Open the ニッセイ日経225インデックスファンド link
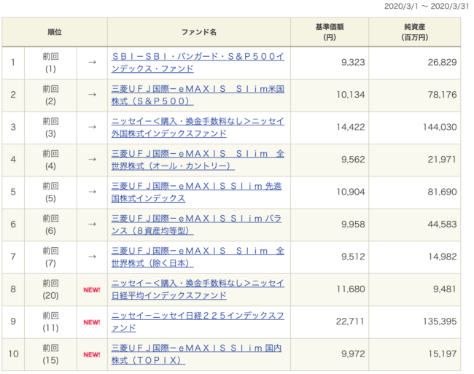 [x=197, y=322]
